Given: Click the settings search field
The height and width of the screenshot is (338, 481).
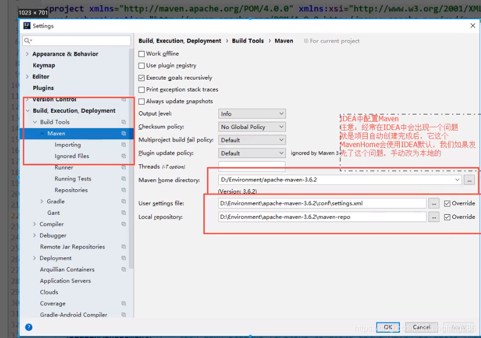Looking at the screenshot, I should 76,41.
